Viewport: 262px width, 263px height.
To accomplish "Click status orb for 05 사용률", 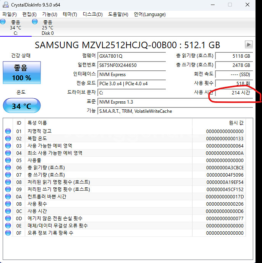I will click(8, 160).
